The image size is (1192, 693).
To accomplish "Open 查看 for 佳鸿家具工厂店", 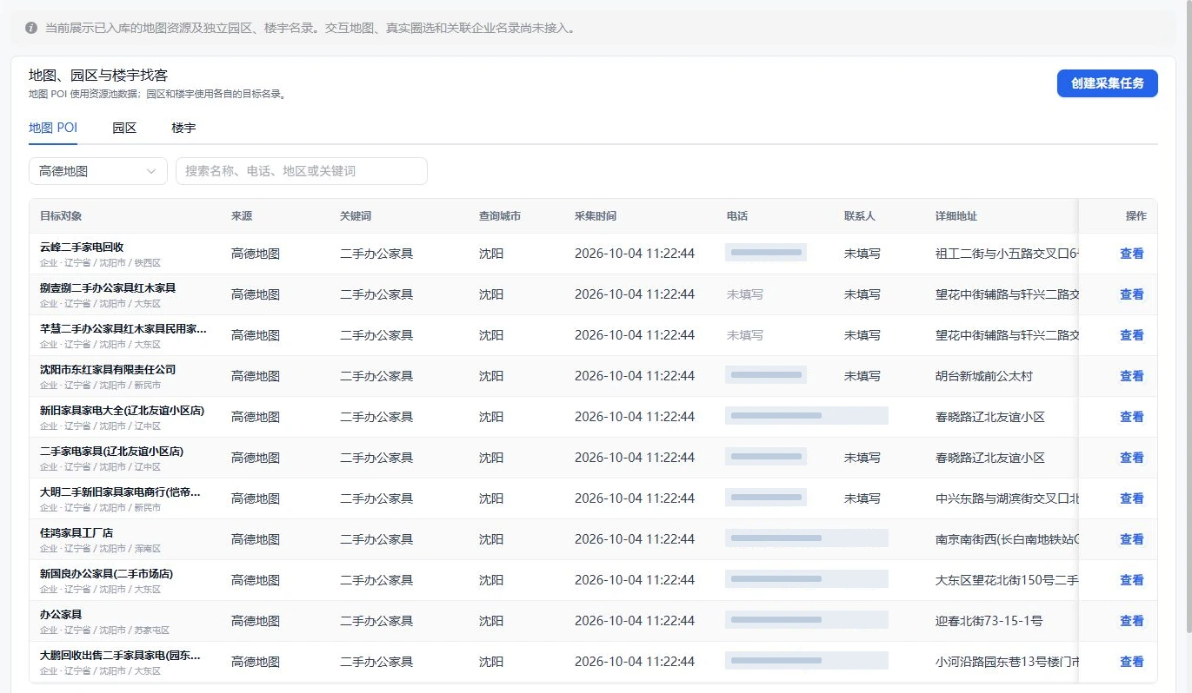I will coord(1131,539).
